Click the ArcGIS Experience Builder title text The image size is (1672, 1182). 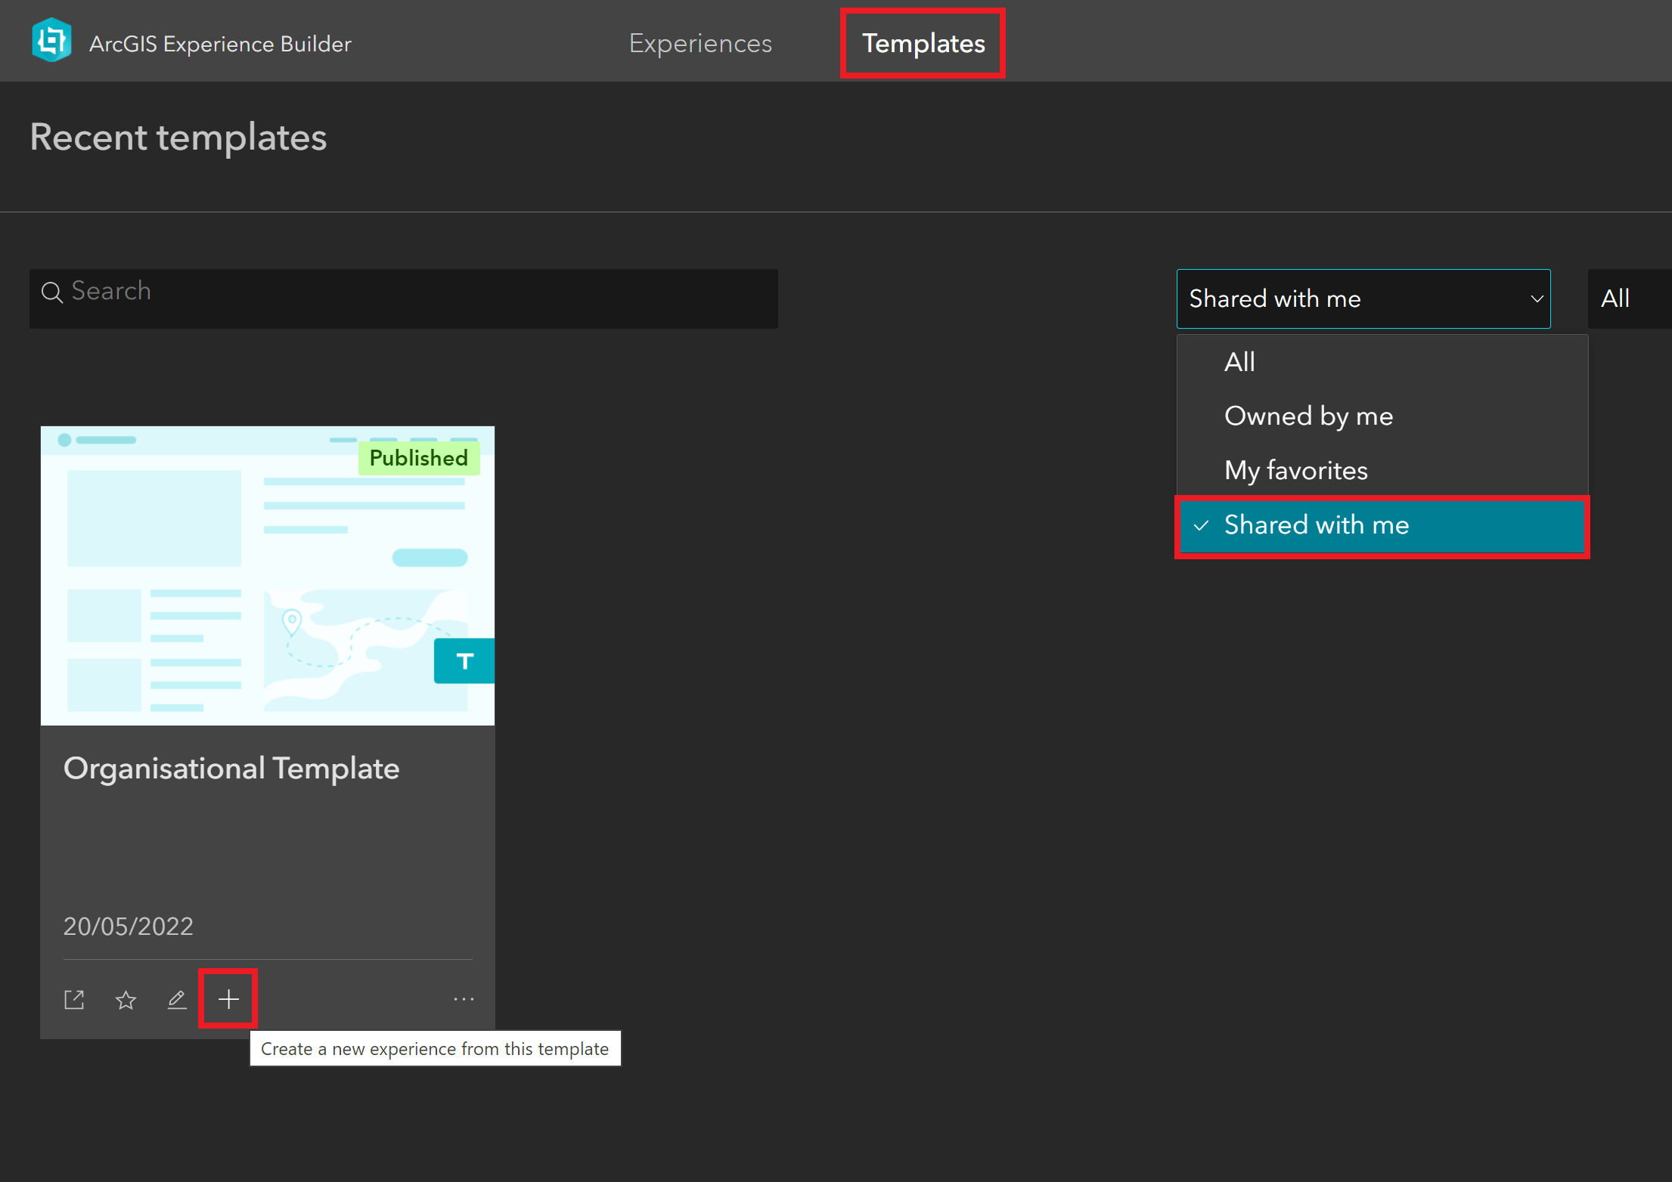click(220, 44)
